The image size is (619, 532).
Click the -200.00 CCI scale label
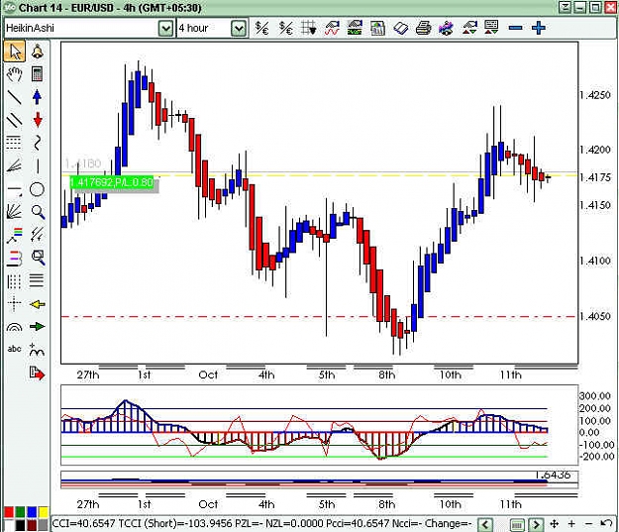(596, 457)
